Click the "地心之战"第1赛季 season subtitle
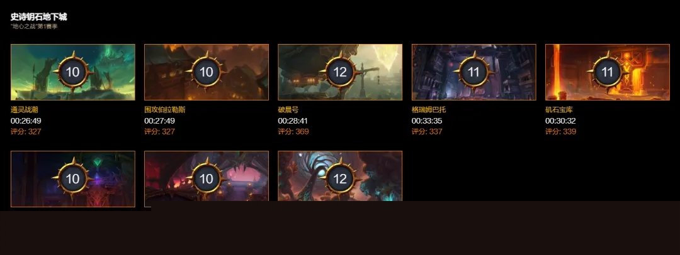680x255 pixels. coord(34,26)
